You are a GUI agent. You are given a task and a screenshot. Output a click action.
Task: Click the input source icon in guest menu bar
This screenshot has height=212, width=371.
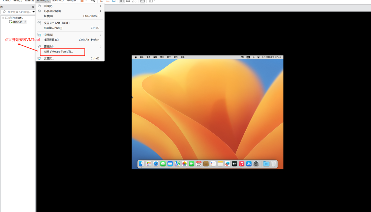tap(248, 57)
